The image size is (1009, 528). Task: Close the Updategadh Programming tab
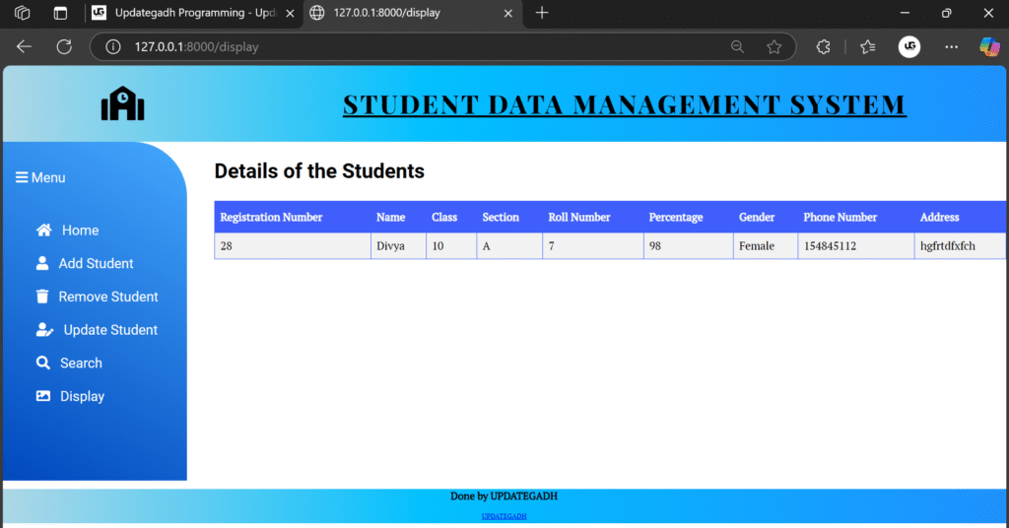pyautogui.click(x=291, y=13)
